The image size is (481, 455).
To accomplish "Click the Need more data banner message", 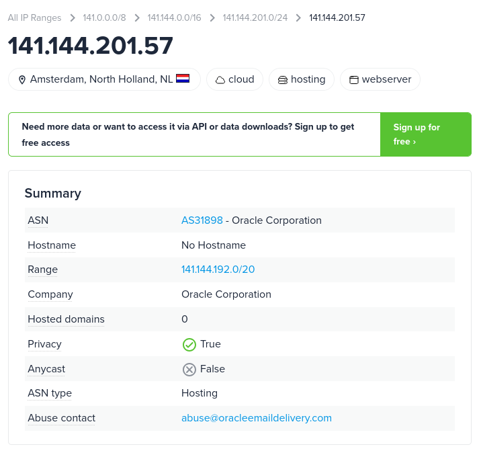I will 187,134.
